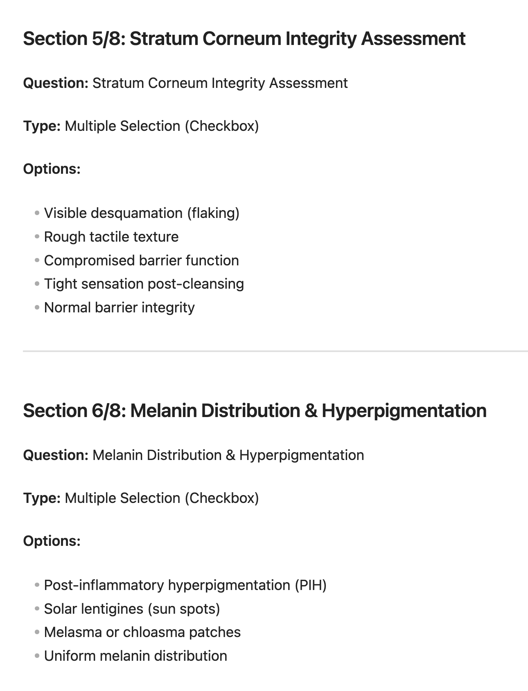This screenshot has height=691, width=528.
Task: Select 'Uniform melanin distribution' option
Action: click(135, 656)
